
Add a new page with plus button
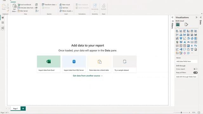tap(23, 109)
